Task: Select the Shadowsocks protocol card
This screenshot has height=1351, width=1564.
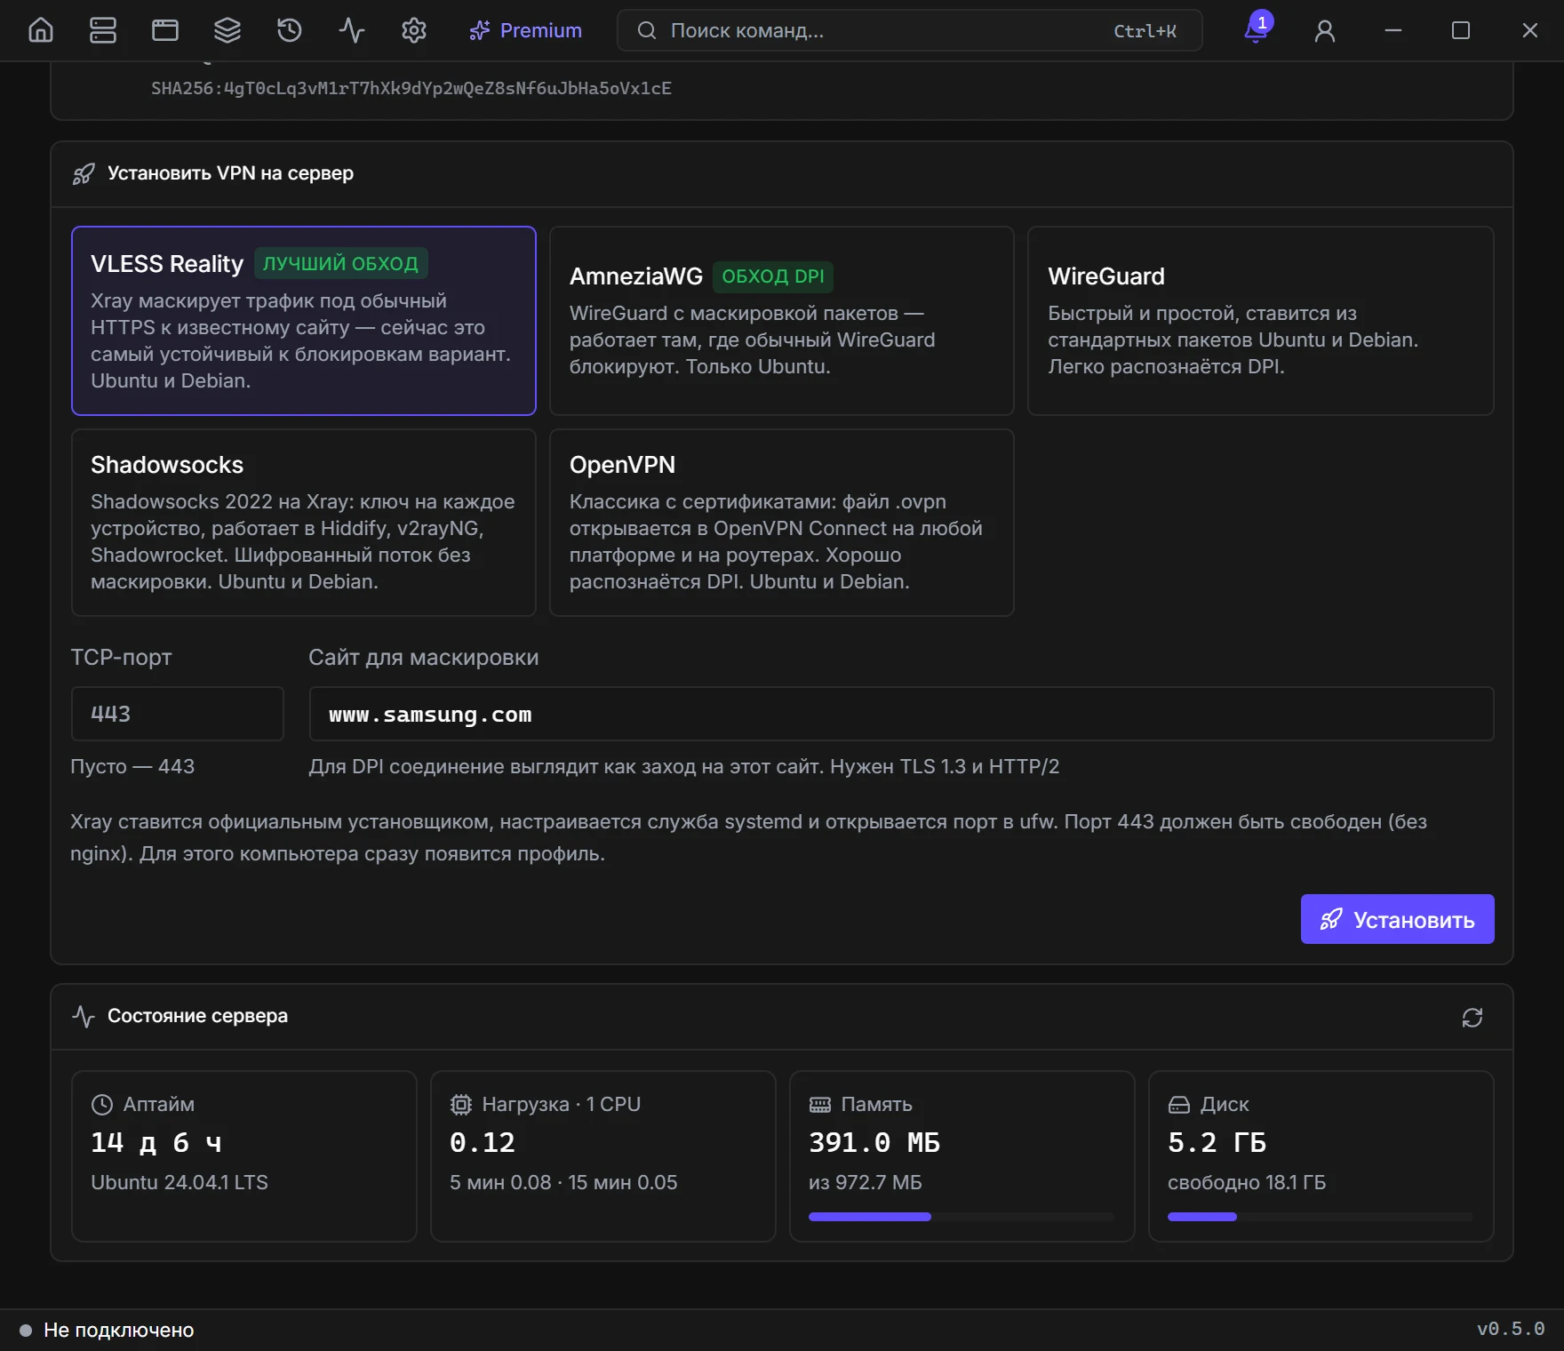Action: (x=304, y=523)
